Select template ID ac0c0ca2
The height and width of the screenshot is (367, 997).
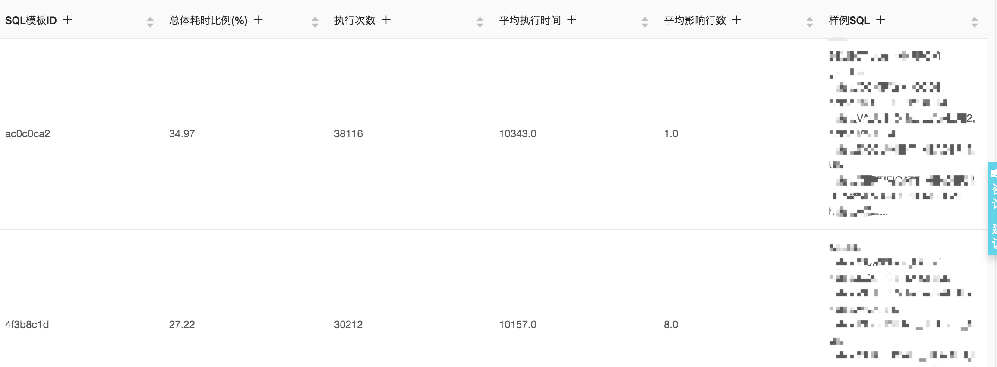pos(28,134)
